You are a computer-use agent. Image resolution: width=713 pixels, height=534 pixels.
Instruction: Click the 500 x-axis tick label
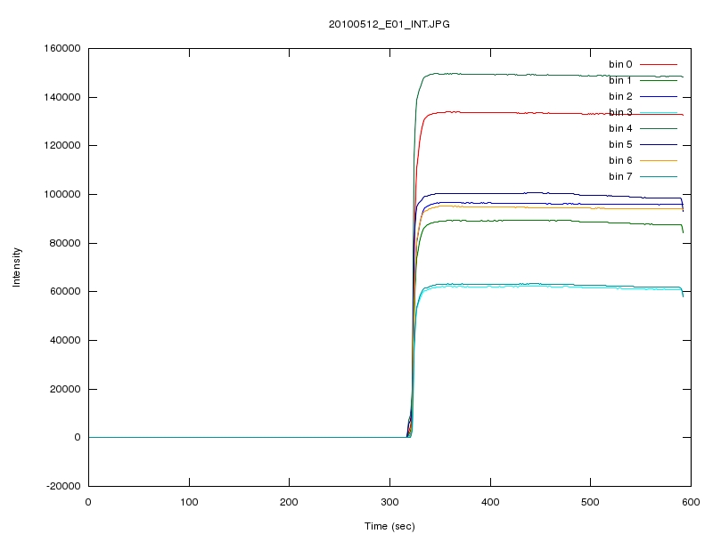(590, 502)
